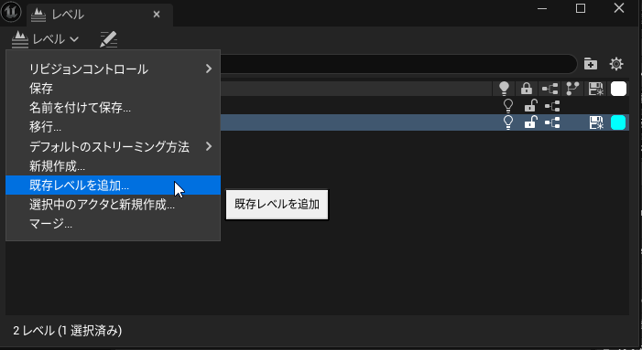Open level blueprint of the selected level row
The image size is (642, 350).
click(552, 122)
